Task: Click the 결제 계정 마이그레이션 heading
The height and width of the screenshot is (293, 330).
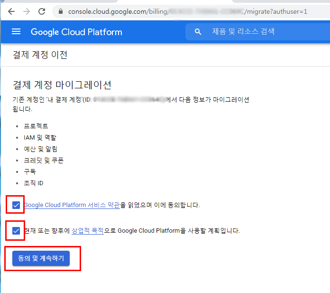Action: pos(62,85)
